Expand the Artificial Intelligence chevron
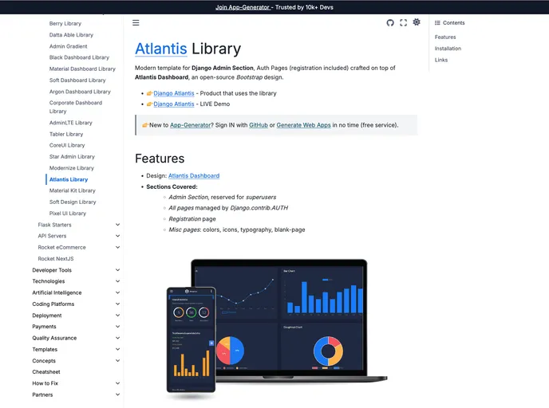The image size is (549, 408). (x=117, y=292)
